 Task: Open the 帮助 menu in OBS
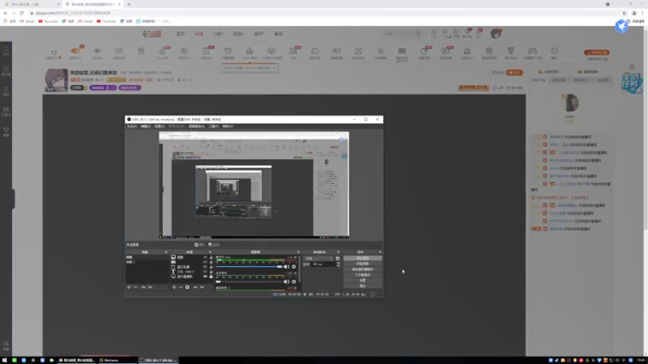tap(228, 126)
